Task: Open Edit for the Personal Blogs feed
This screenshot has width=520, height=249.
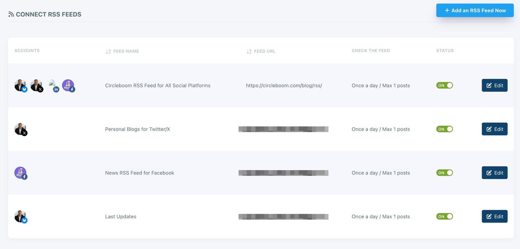Action: 495,129
